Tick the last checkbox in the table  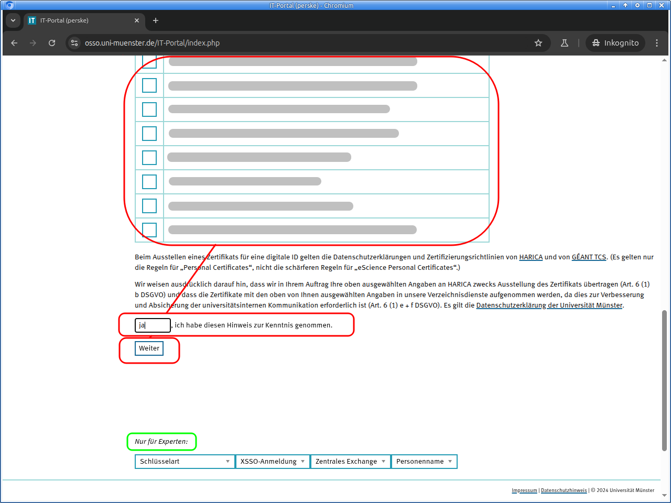[x=149, y=229]
